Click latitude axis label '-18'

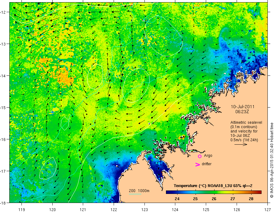point(3,203)
